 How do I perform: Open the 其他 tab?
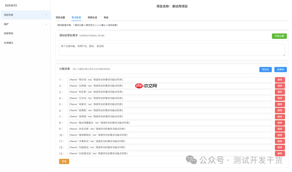tap(106, 17)
